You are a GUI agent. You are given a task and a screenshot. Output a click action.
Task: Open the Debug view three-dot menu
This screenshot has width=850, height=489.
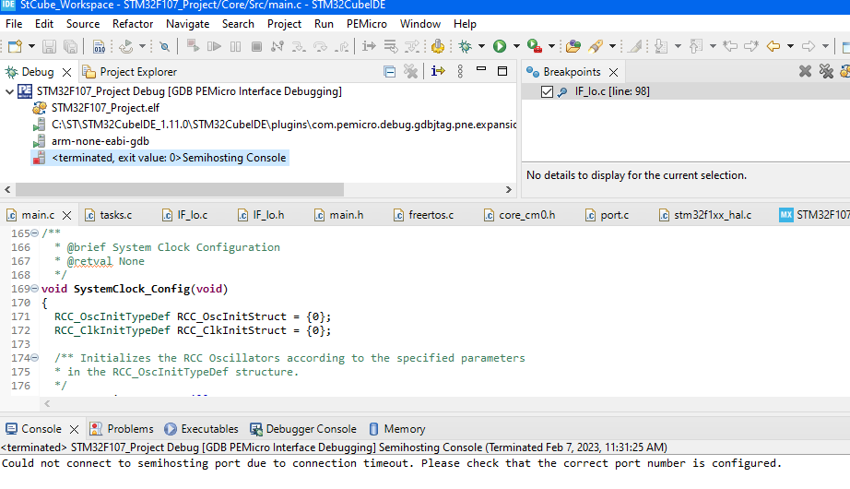pyautogui.click(x=460, y=71)
